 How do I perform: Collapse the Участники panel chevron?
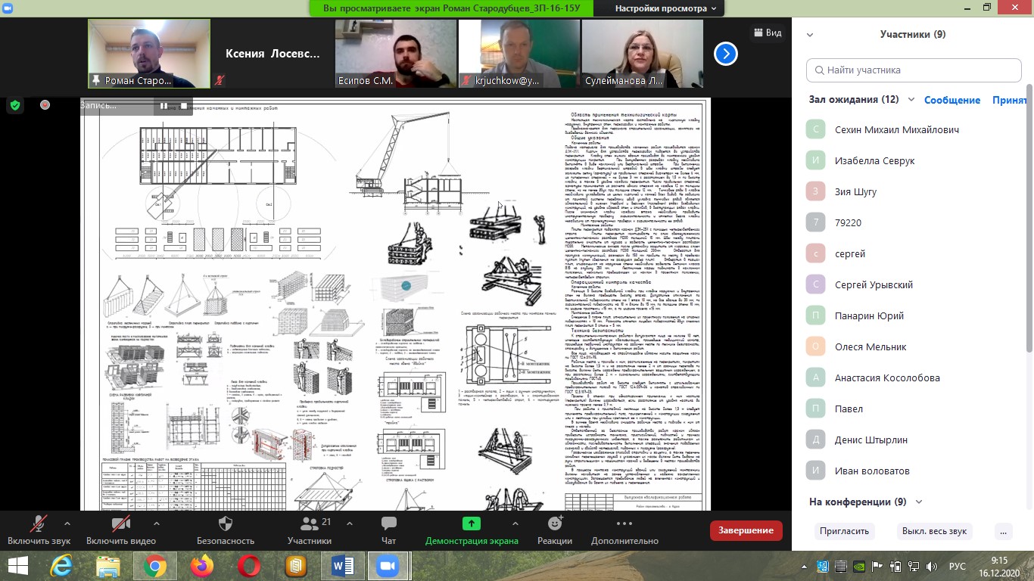point(810,35)
